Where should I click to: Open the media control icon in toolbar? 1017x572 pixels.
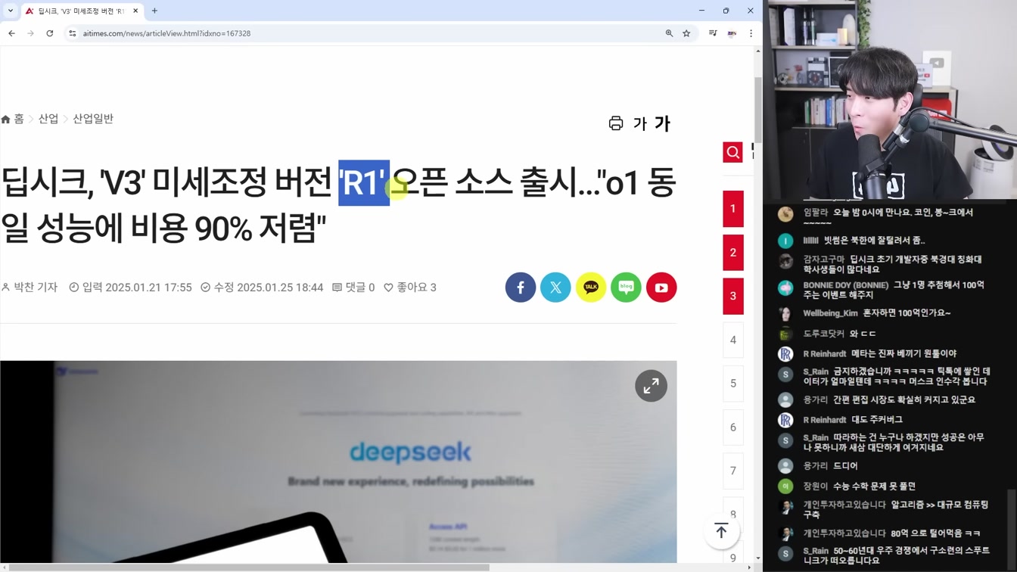coord(713,33)
